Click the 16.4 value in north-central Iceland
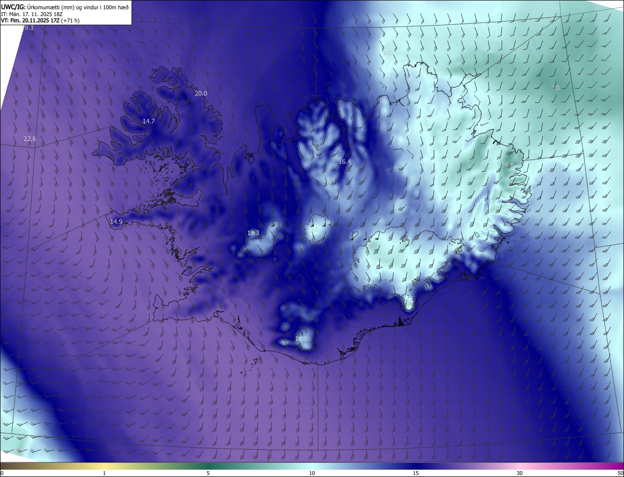This screenshot has height=477, width=624. [x=345, y=161]
